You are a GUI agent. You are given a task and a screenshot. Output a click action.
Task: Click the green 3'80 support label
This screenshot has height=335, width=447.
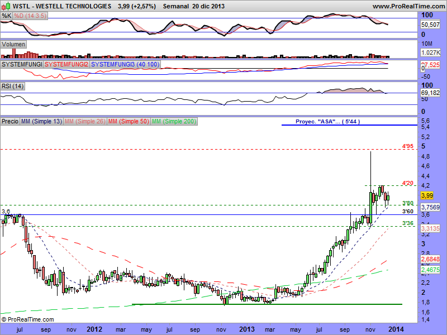[x=408, y=203]
